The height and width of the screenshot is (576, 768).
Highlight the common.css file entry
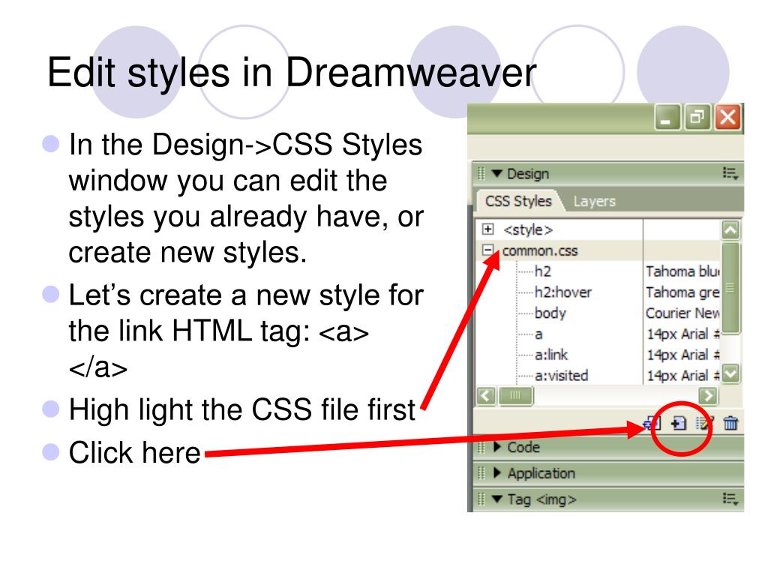(540, 250)
